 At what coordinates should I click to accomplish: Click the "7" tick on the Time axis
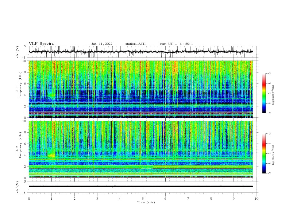coord(188,199)
